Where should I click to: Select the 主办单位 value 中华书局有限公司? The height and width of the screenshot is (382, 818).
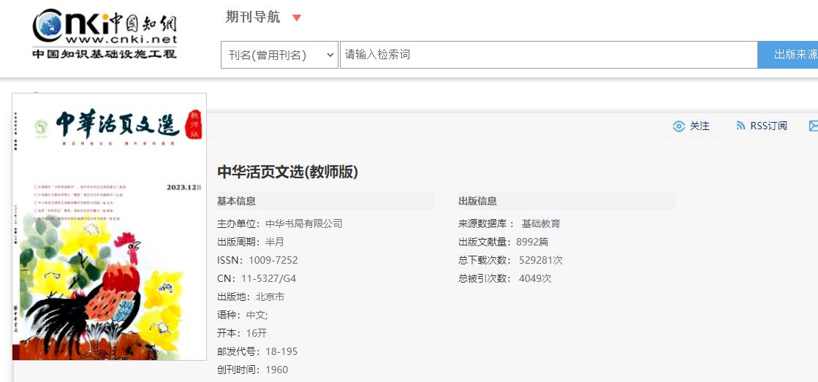(x=304, y=224)
